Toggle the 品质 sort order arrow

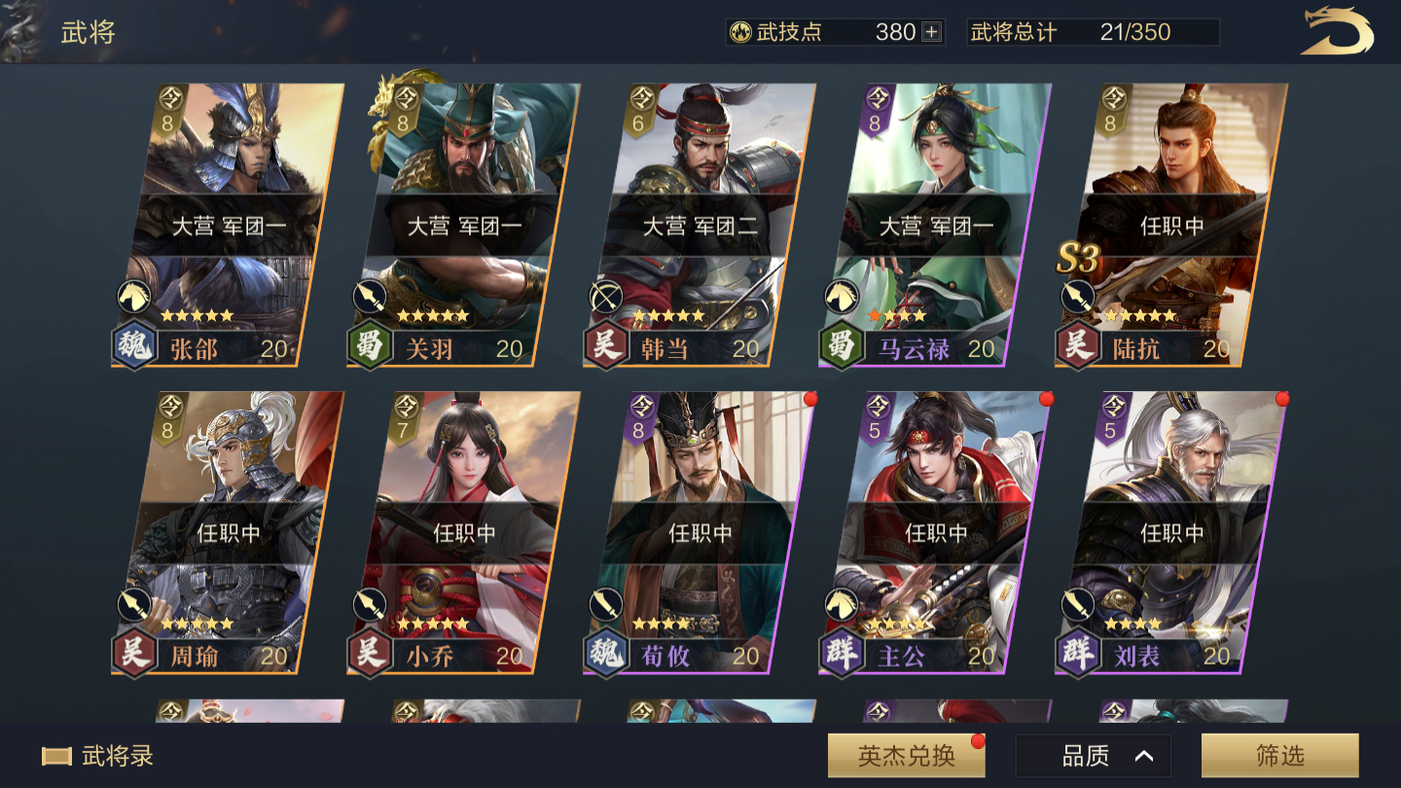pyautogui.click(x=1144, y=756)
